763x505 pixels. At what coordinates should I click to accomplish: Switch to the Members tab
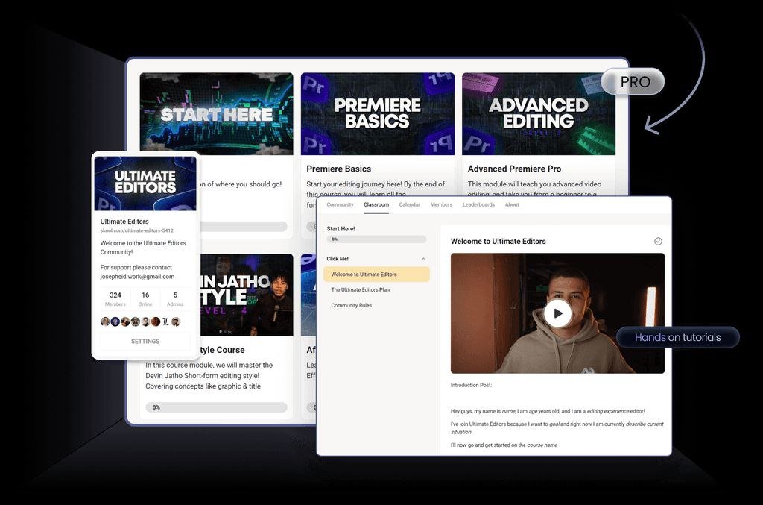pos(441,204)
